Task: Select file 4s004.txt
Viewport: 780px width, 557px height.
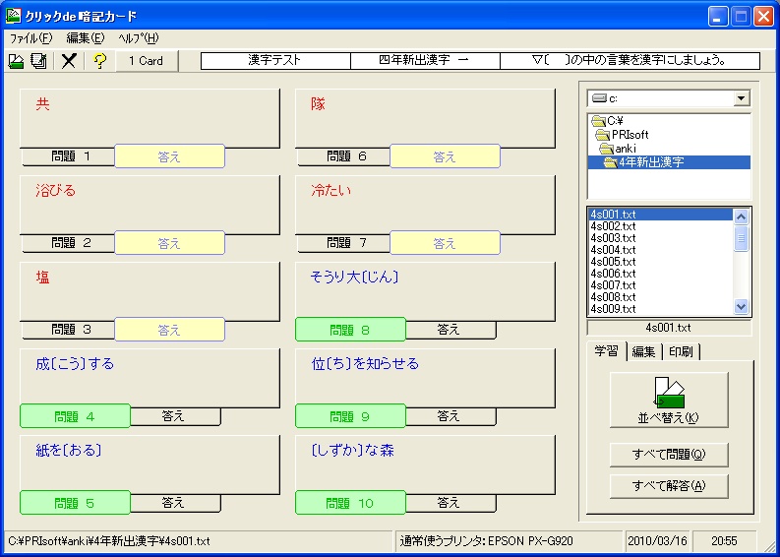Action: pyautogui.click(x=661, y=250)
